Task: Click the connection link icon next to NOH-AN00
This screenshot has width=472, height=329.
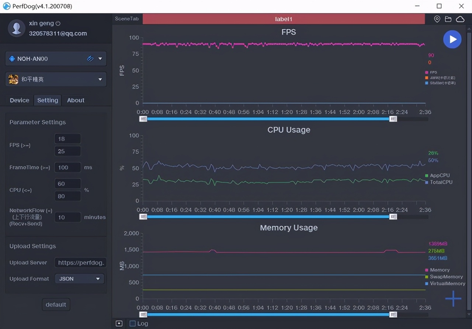Action: (90, 59)
